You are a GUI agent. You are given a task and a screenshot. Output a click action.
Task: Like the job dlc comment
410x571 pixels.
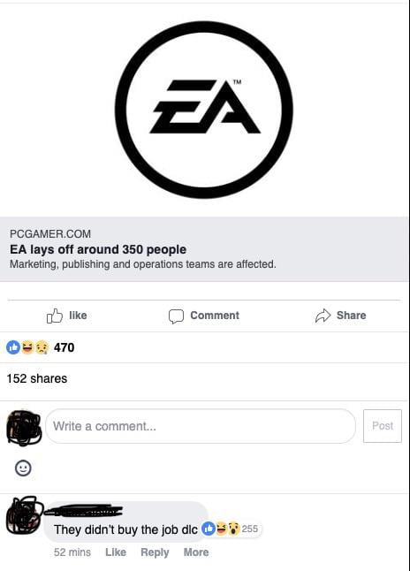(116, 552)
